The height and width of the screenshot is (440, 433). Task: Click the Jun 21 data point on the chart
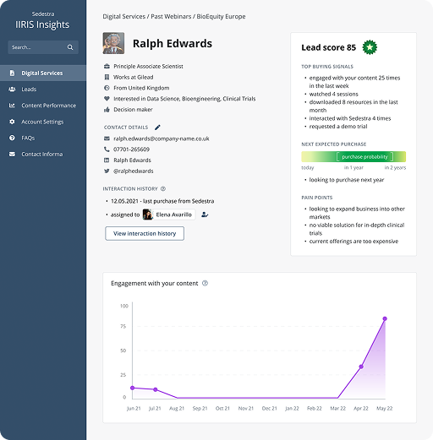[133, 388]
